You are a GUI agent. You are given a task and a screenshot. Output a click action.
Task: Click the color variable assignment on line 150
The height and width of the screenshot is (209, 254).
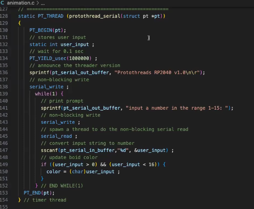click(53, 172)
